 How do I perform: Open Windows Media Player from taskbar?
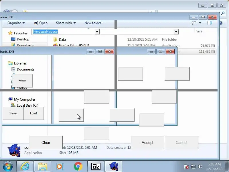coord(60,167)
